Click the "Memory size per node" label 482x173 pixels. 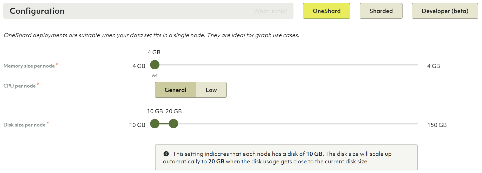click(29, 66)
